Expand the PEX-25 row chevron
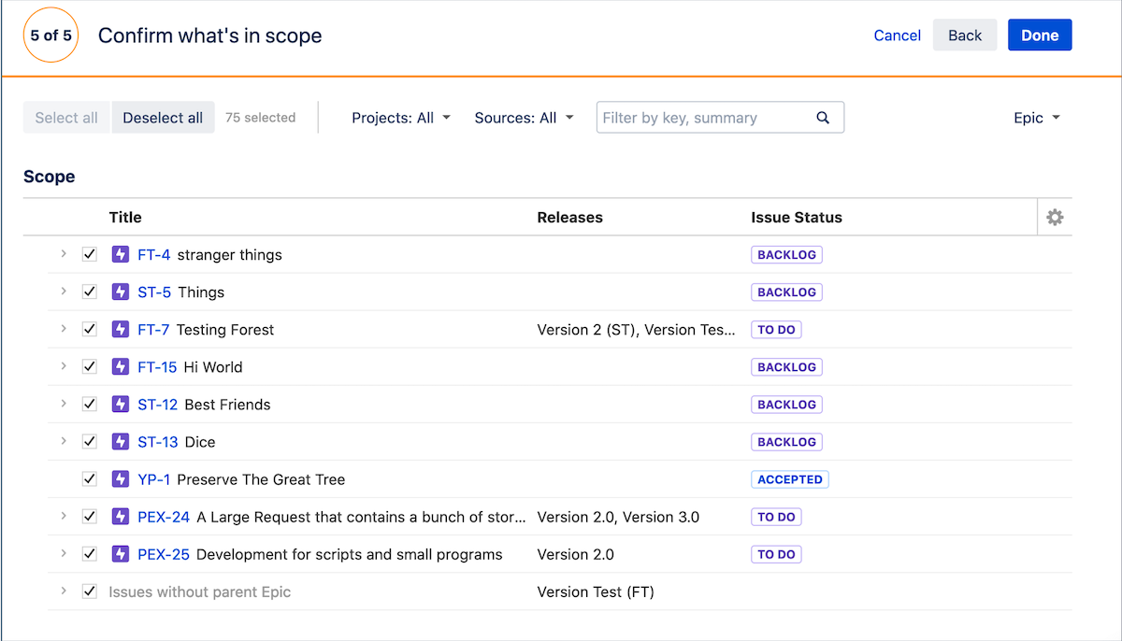The image size is (1122, 641). pyautogui.click(x=64, y=553)
